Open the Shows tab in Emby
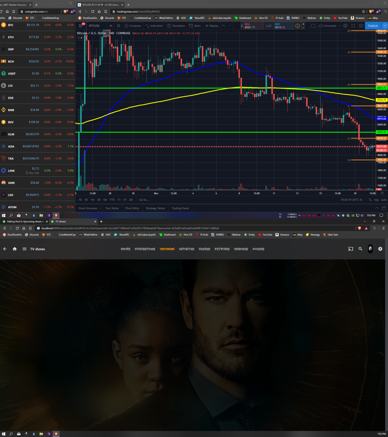This screenshot has height=437, width=388. [125, 249]
